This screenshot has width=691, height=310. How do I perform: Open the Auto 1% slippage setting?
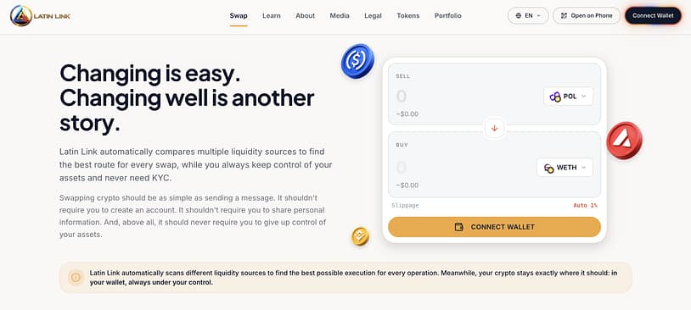click(585, 205)
